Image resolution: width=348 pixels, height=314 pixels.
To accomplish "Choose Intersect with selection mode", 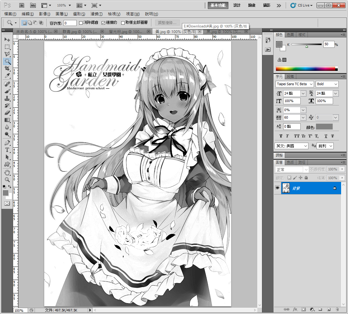I will (x=41, y=23).
